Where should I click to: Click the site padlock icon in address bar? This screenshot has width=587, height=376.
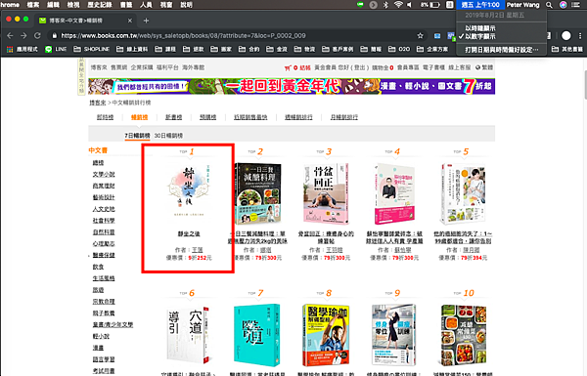tap(55, 35)
